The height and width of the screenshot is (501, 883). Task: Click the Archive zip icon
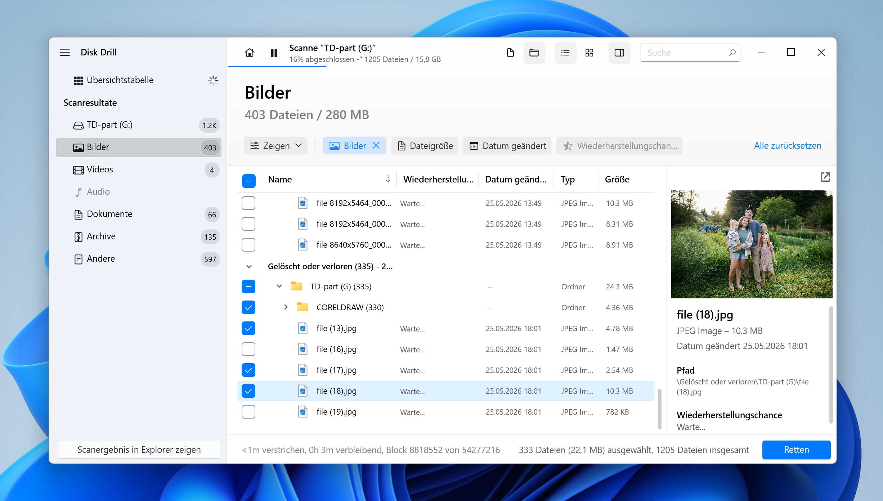[78, 237]
